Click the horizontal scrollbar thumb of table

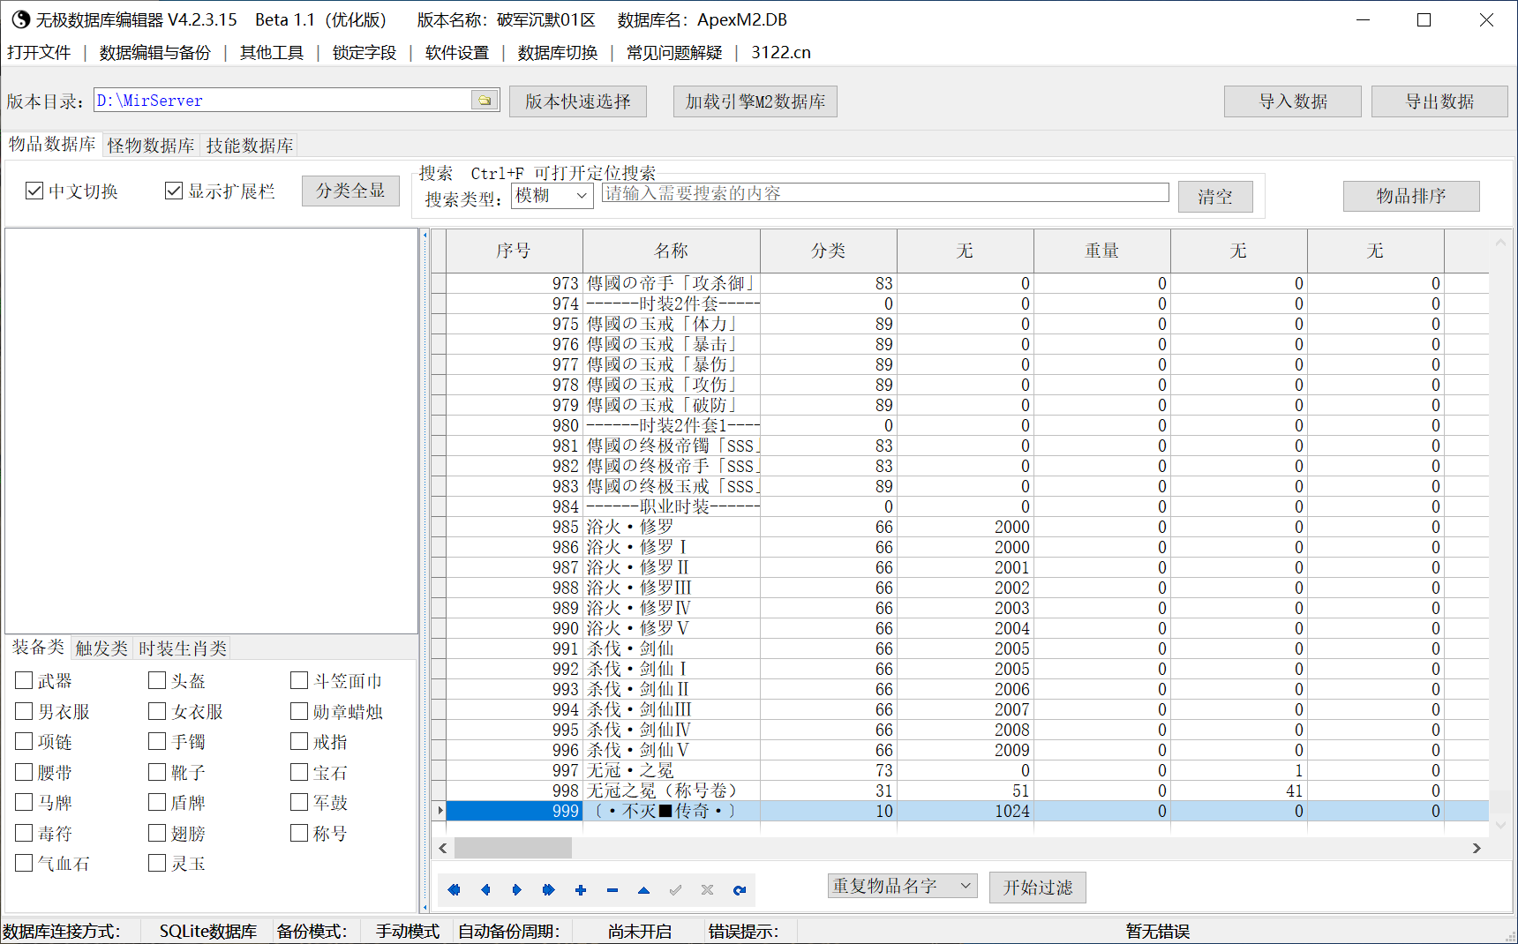(x=513, y=848)
